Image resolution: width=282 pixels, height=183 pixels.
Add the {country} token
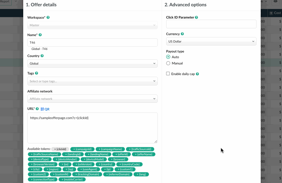pos(106,164)
